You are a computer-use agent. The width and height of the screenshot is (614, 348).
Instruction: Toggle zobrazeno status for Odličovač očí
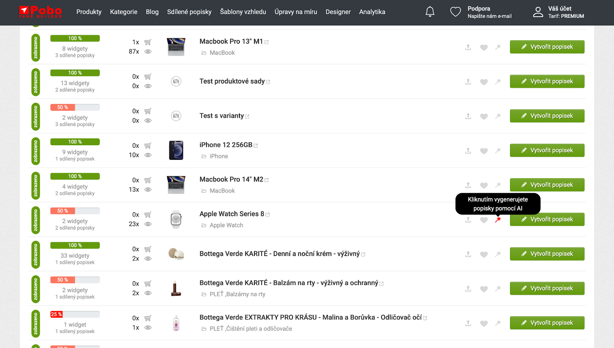pos(36,323)
